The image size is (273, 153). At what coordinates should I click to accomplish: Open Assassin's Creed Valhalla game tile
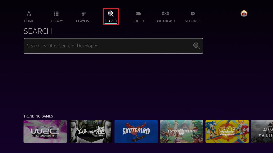pyautogui.click(x=262, y=131)
